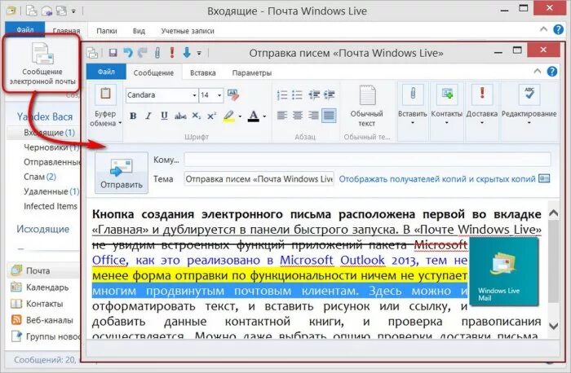The image size is (571, 373).
Task: Open highlight color dropdown arrow
Action: point(240,116)
